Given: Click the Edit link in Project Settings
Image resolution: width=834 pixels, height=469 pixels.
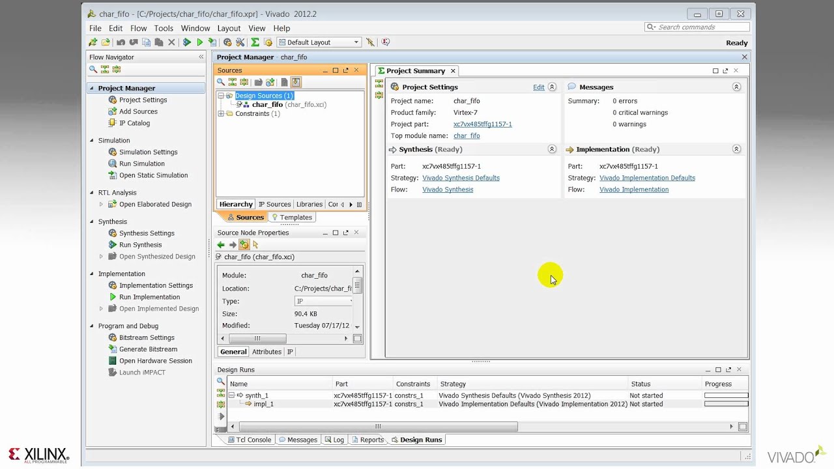Looking at the screenshot, I should (x=539, y=87).
